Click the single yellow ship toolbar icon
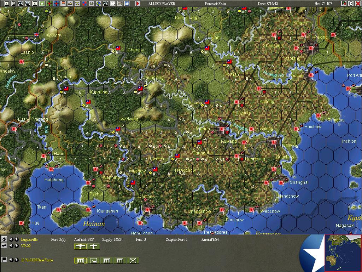The image size is (362, 272). 70,4
